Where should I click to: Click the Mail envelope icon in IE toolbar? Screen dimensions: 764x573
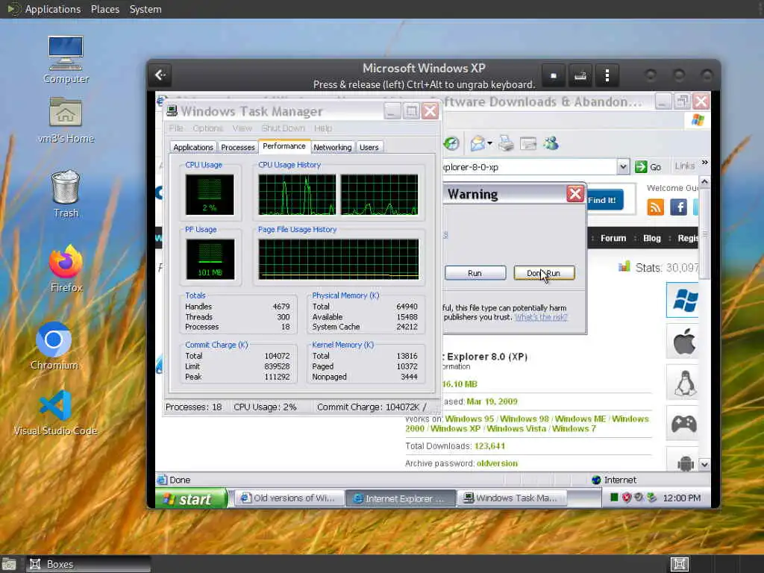pyautogui.click(x=477, y=143)
